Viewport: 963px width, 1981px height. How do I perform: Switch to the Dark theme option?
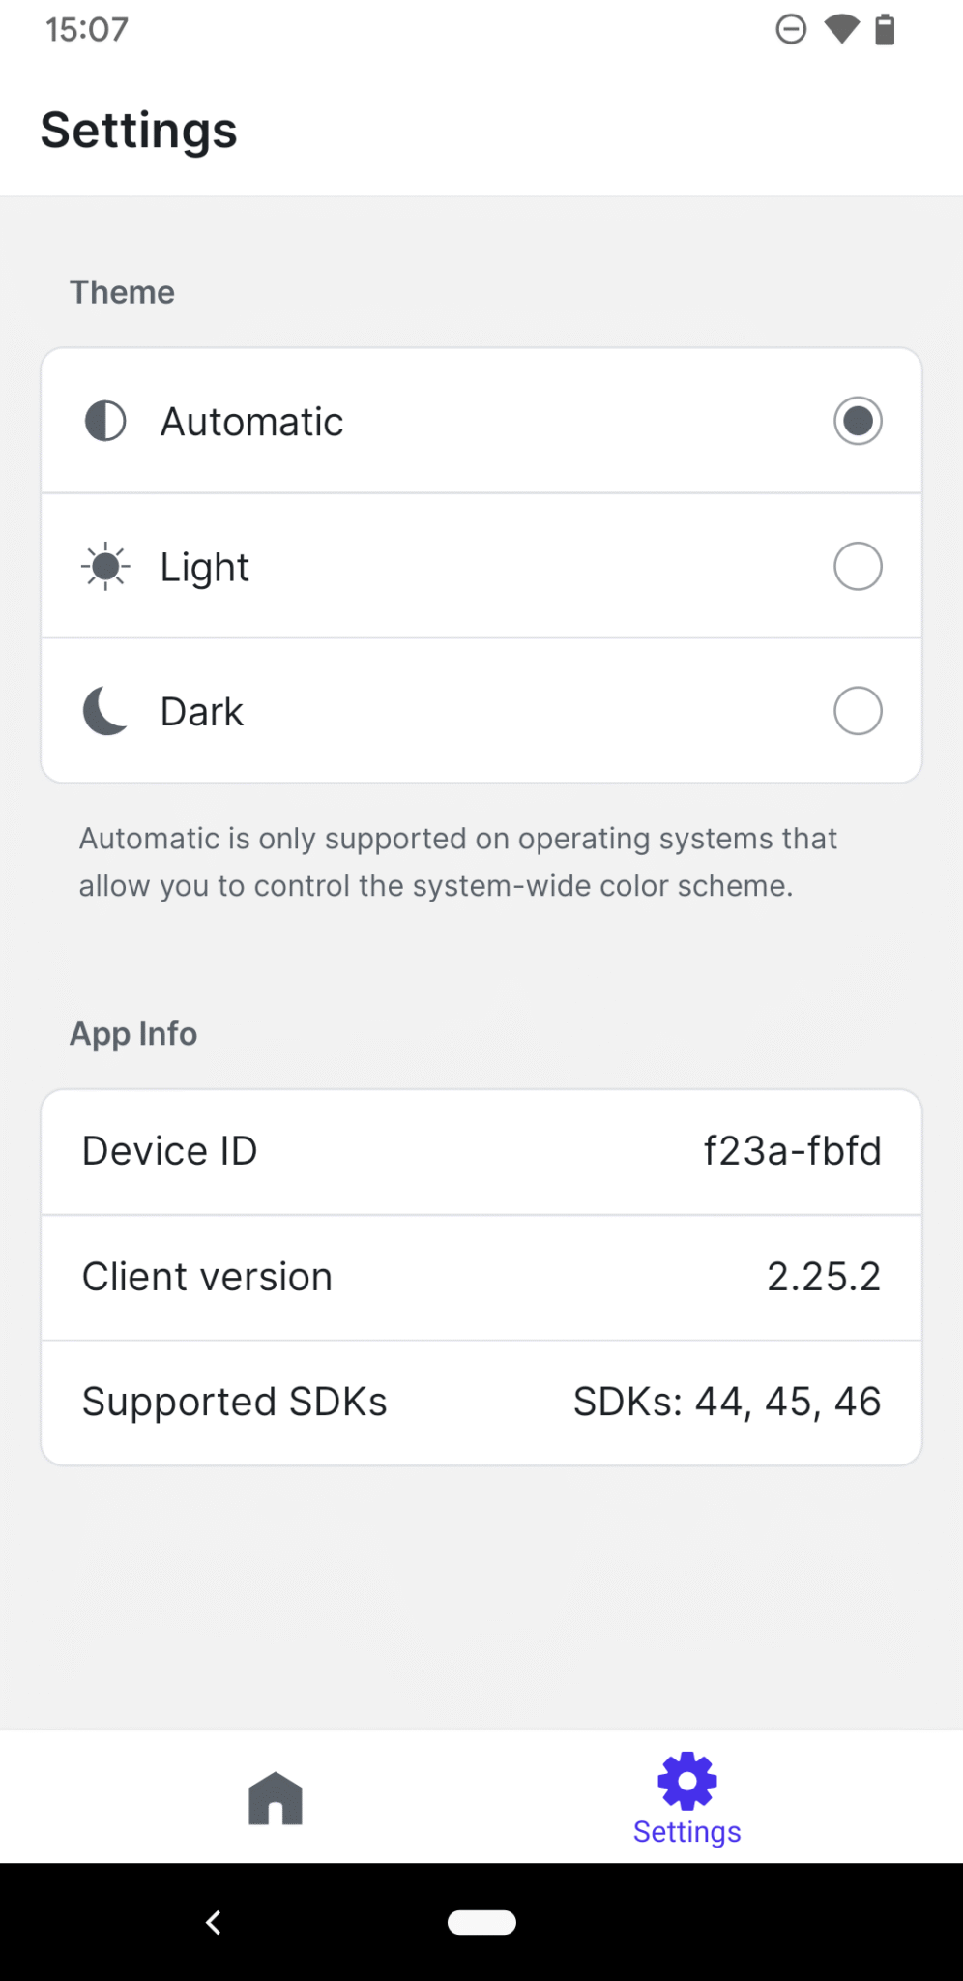tap(858, 710)
